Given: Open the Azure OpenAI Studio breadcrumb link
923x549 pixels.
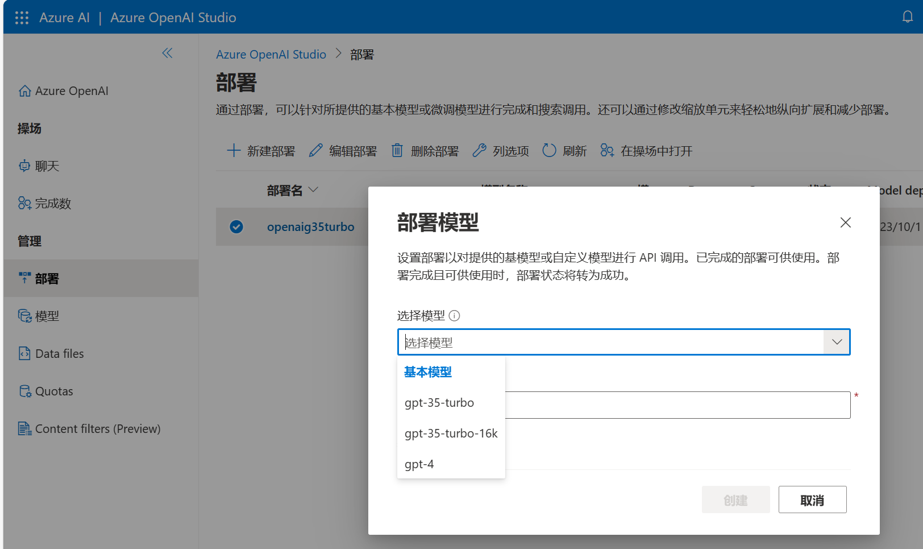Looking at the screenshot, I should coord(271,55).
